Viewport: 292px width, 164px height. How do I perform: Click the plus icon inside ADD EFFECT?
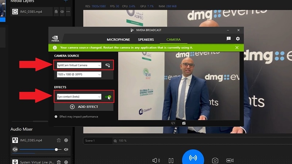coord(72,107)
